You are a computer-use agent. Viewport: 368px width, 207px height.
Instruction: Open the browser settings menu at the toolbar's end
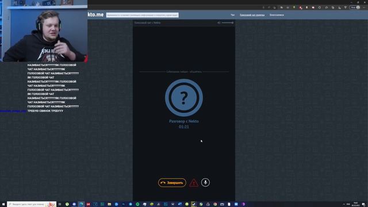coord(364,7)
